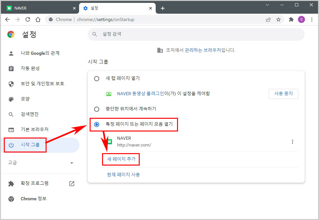
Task: Expand the 고급 advanced section
Action: click(40, 163)
